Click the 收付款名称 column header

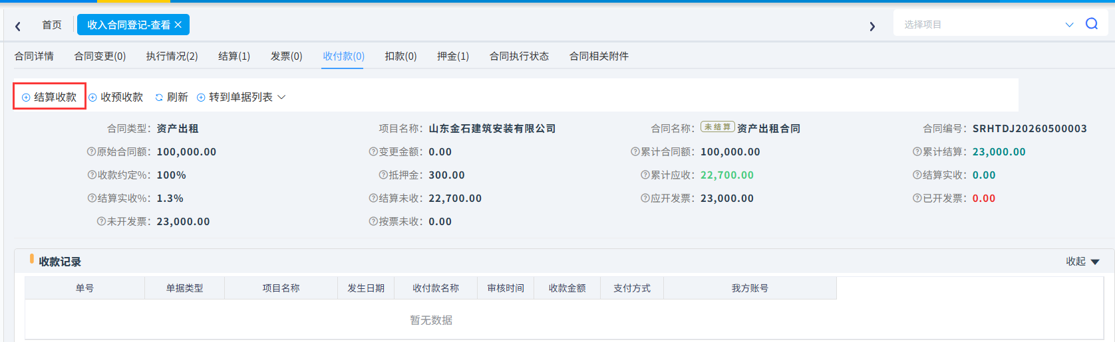pyautogui.click(x=436, y=288)
